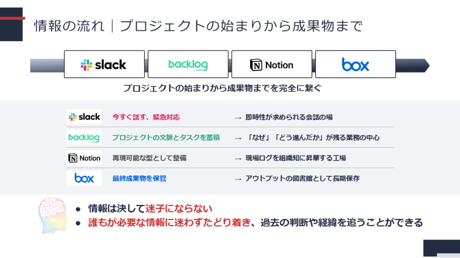Click the Slack logo in the top flow bar
The width and height of the screenshot is (460, 258).
104,64
